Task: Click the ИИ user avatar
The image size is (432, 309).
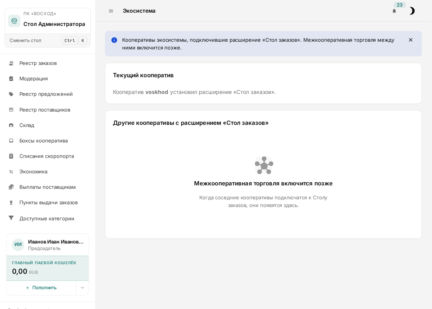Action: (18, 245)
